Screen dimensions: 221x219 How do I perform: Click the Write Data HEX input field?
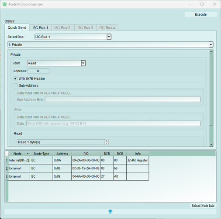[x=113, y=124]
